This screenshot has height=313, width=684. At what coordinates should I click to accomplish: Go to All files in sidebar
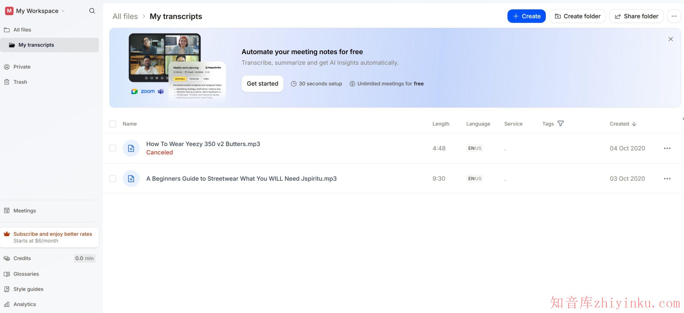tap(22, 30)
